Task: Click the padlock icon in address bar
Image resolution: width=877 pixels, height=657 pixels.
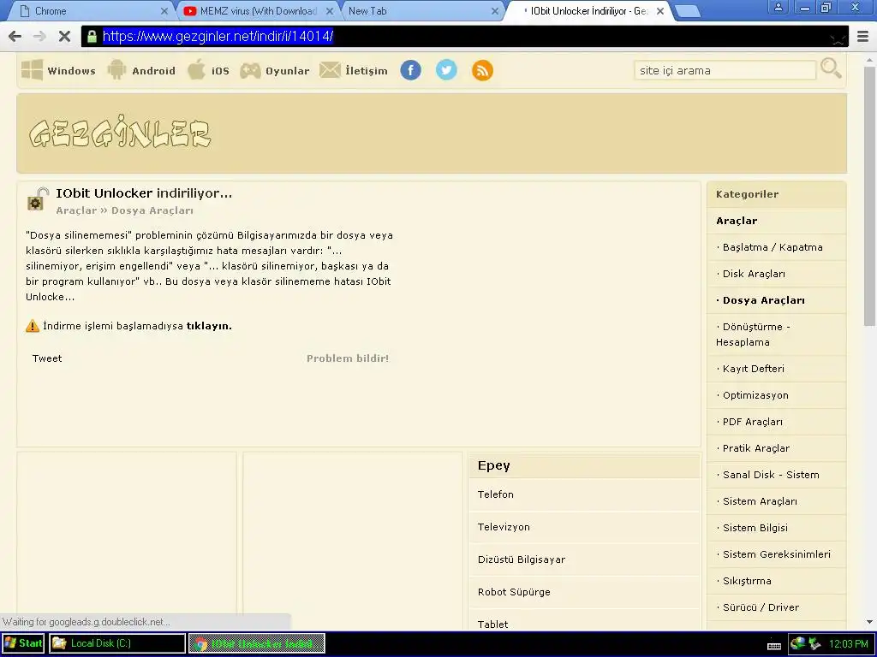Action: coord(91,37)
